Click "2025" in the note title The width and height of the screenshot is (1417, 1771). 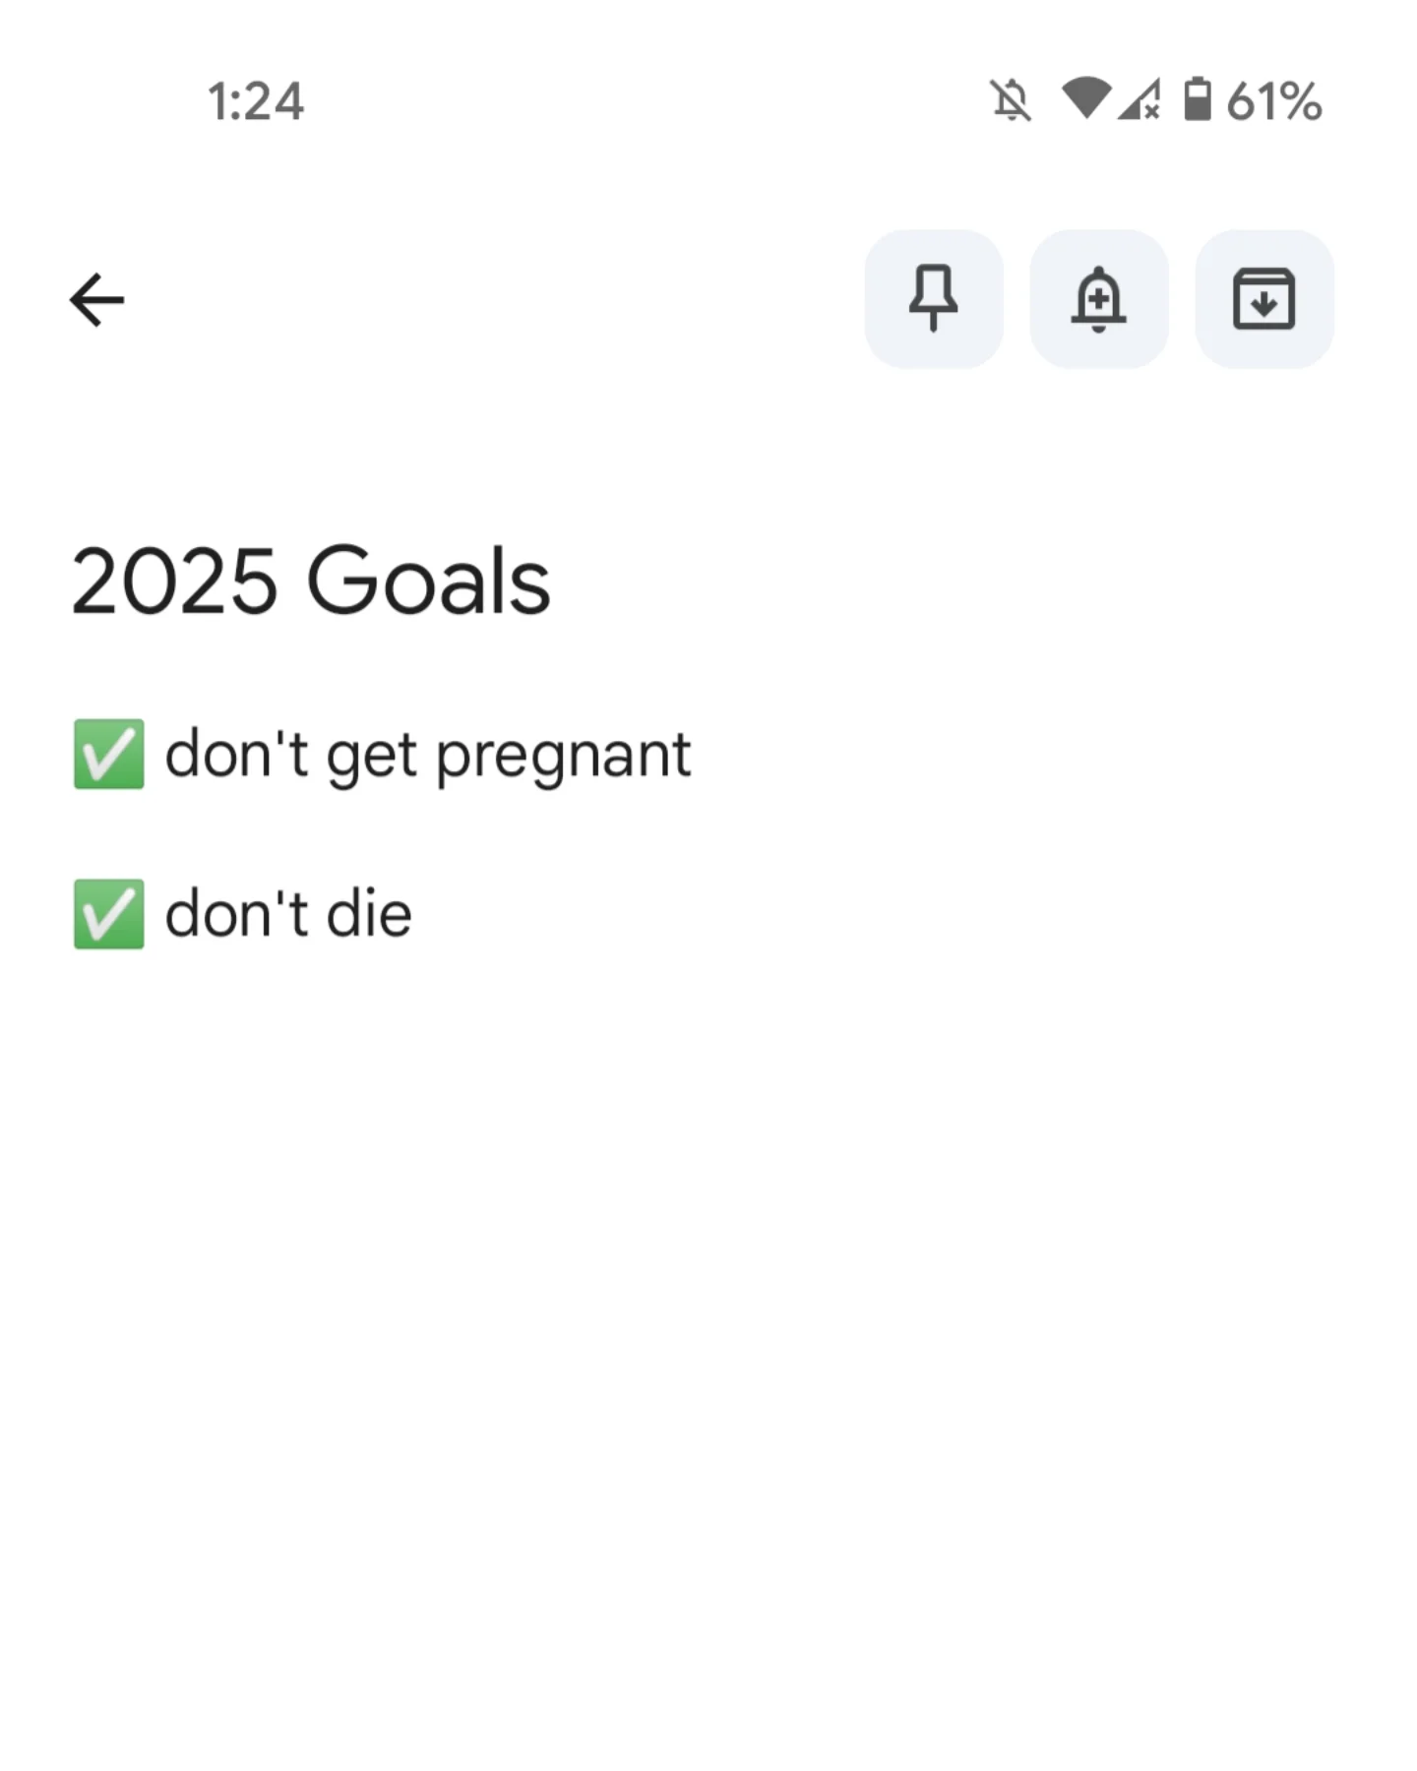coord(174,581)
